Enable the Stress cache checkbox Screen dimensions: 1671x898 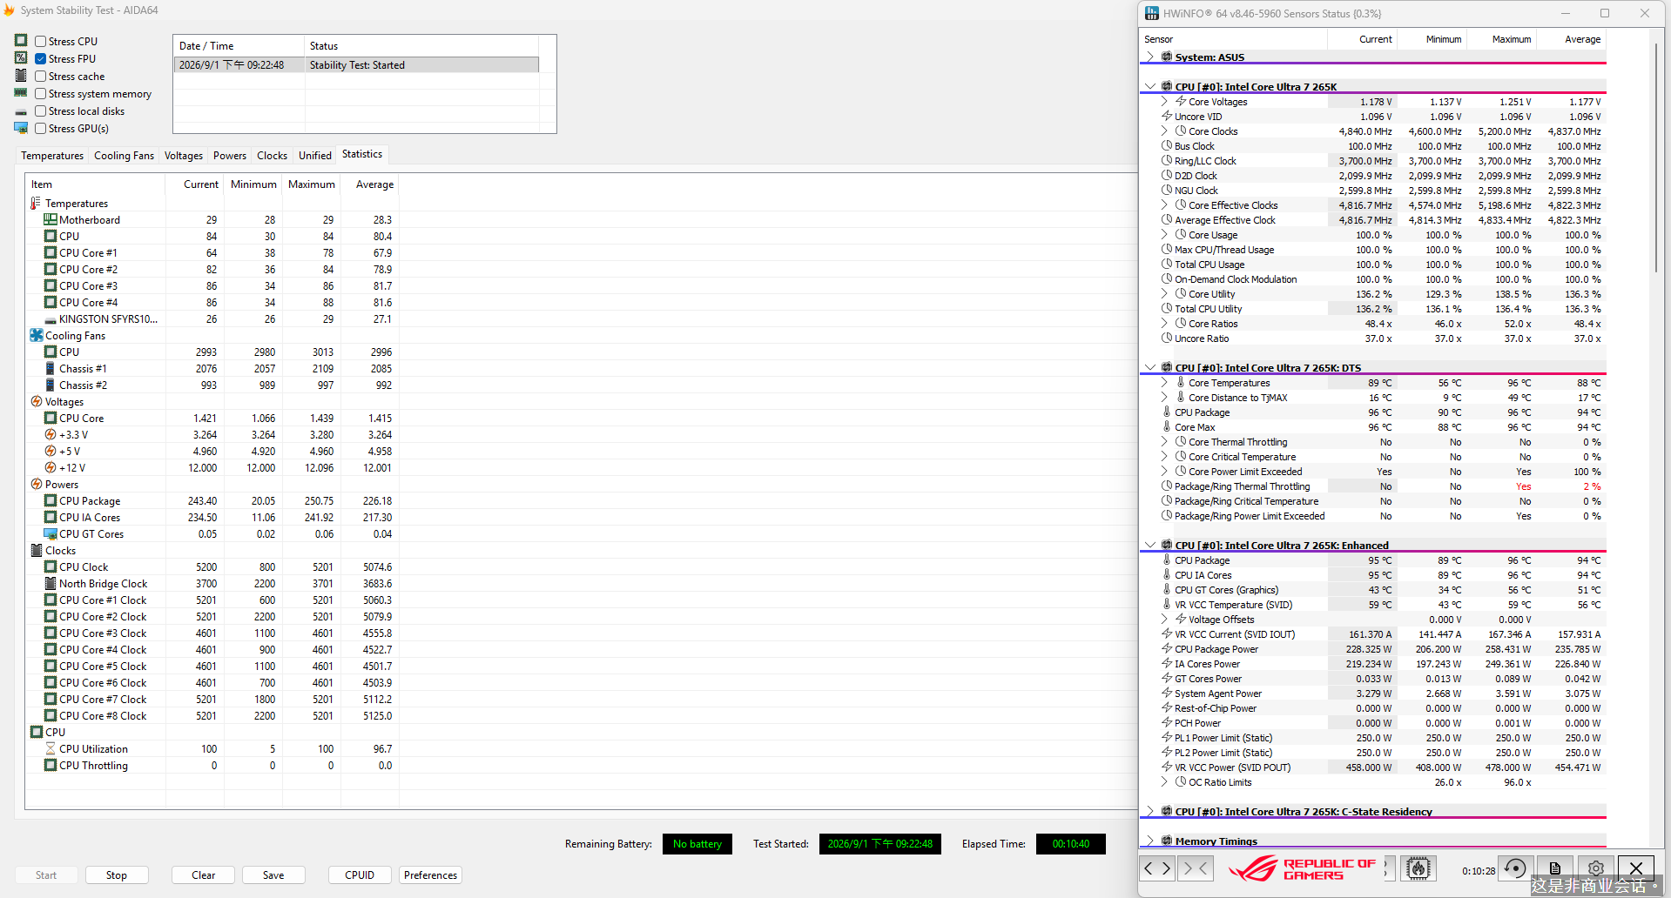[x=40, y=76]
